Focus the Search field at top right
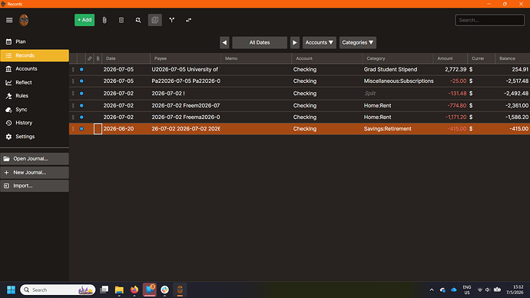This screenshot has height=298, width=530. click(490, 20)
